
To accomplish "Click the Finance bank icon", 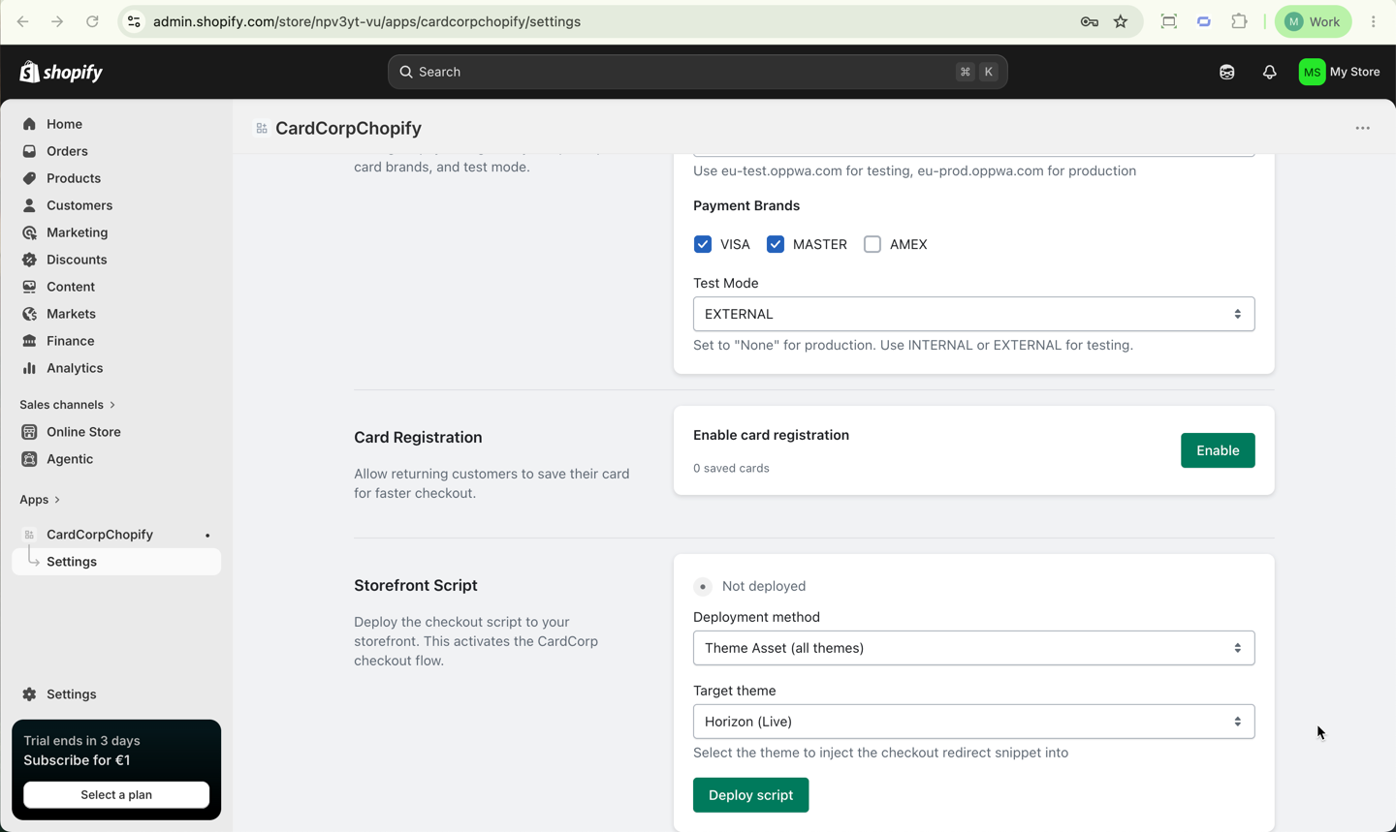I will tap(29, 341).
